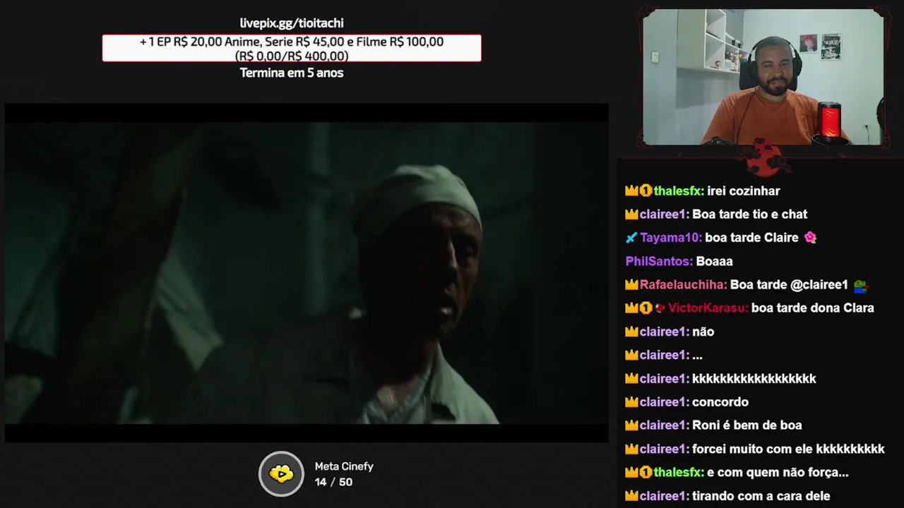
Task: Click the 'irei cozinhar' message text
Action: tap(744, 191)
